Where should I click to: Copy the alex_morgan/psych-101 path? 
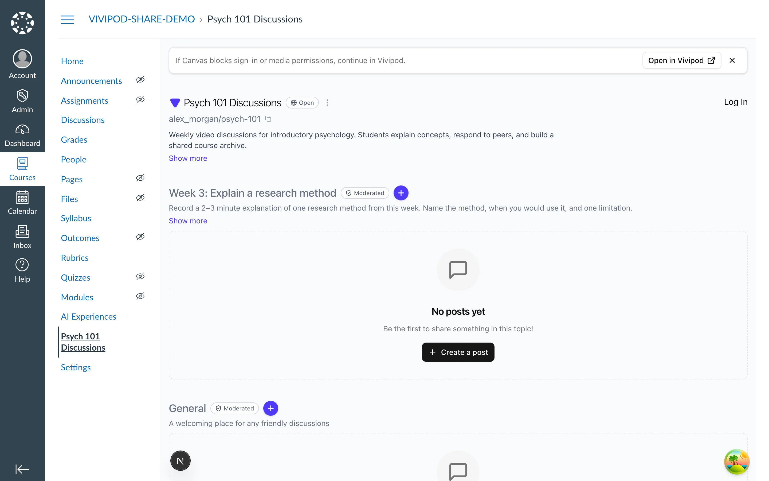268,119
